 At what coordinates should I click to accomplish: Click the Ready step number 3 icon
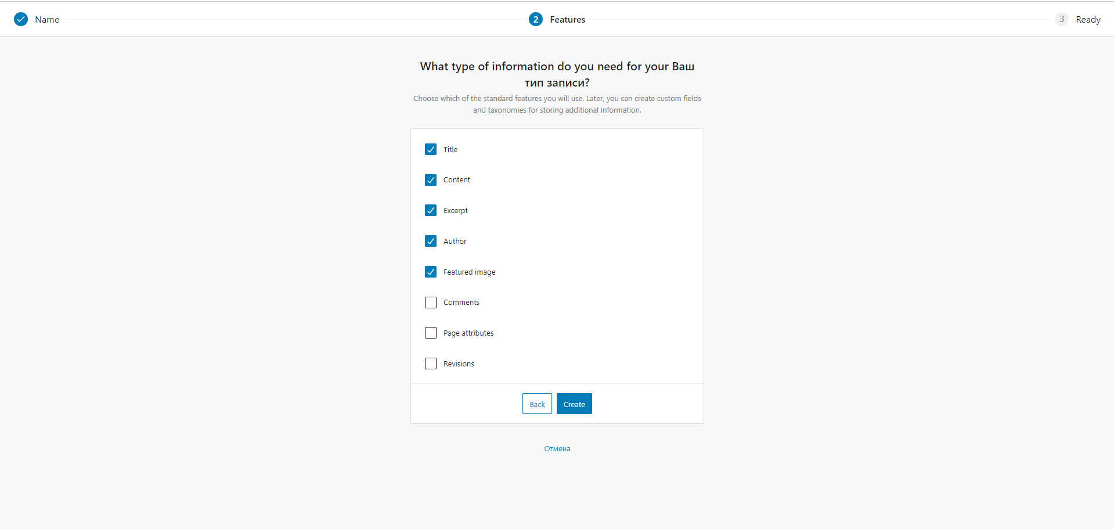point(1062,19)
